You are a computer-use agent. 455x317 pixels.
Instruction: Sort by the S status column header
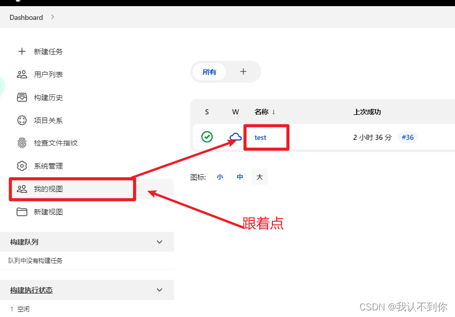coord(207,112)
